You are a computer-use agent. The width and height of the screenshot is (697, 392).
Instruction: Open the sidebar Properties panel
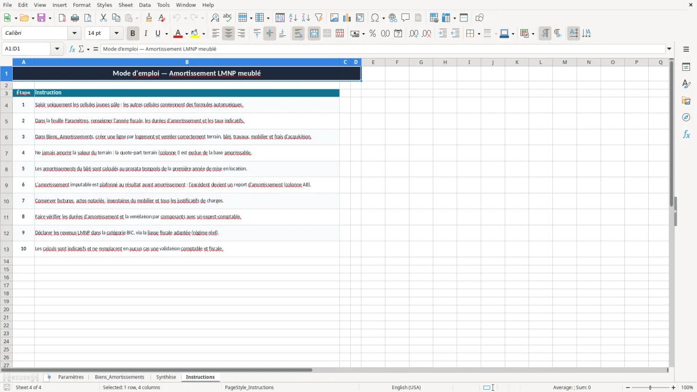[686, 67]
